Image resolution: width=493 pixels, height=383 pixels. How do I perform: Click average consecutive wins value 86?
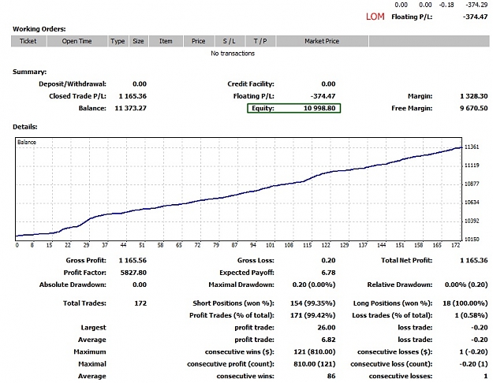click(331, 376)
